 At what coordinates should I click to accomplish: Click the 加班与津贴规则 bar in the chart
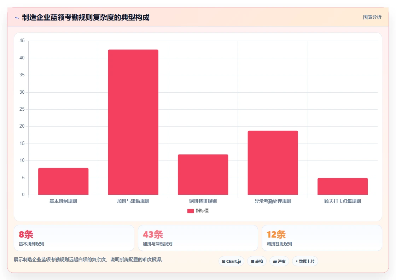tap(133, 122)
